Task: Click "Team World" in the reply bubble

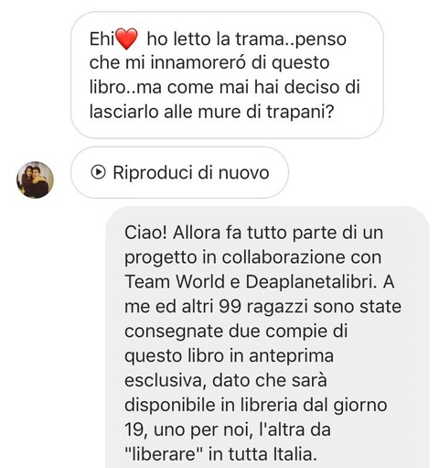Action: point(175,281)
